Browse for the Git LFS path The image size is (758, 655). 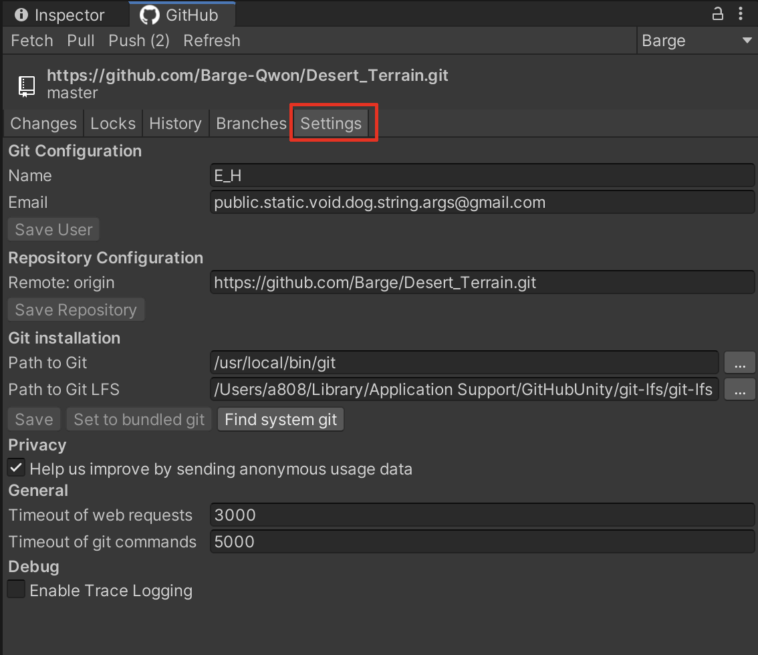[x=739, y=390]
